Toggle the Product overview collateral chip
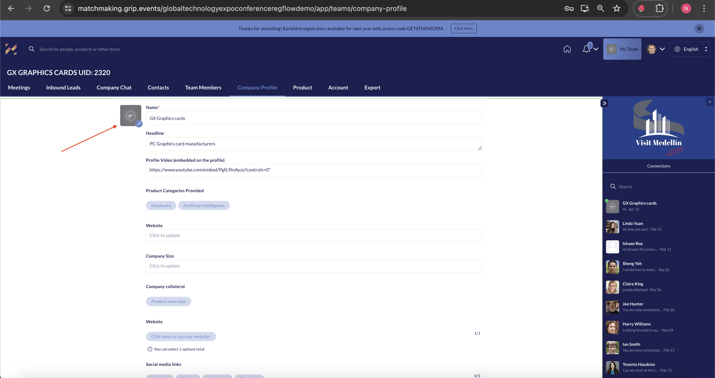The height and width of the screenshot is (378, 715). 168,301
